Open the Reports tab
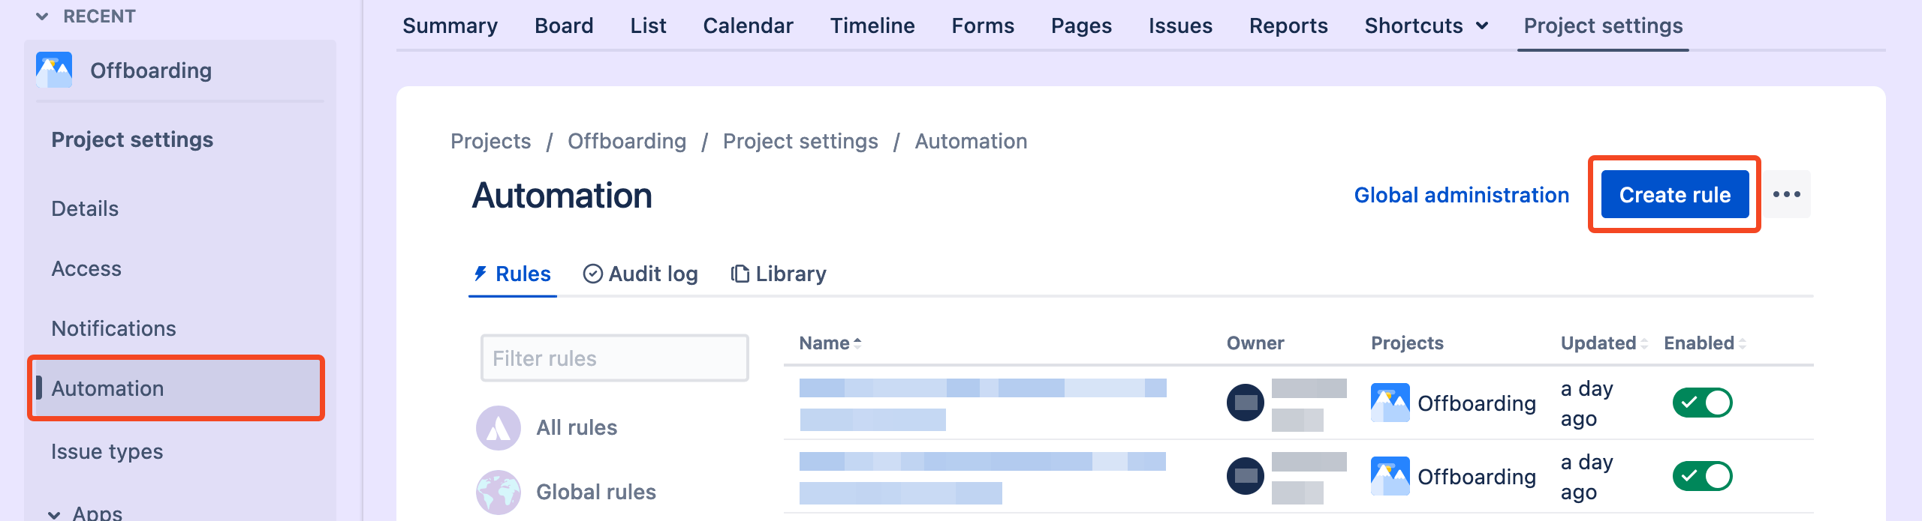The width and height of the screenshot is (1922, 521). click(1288, 25)
